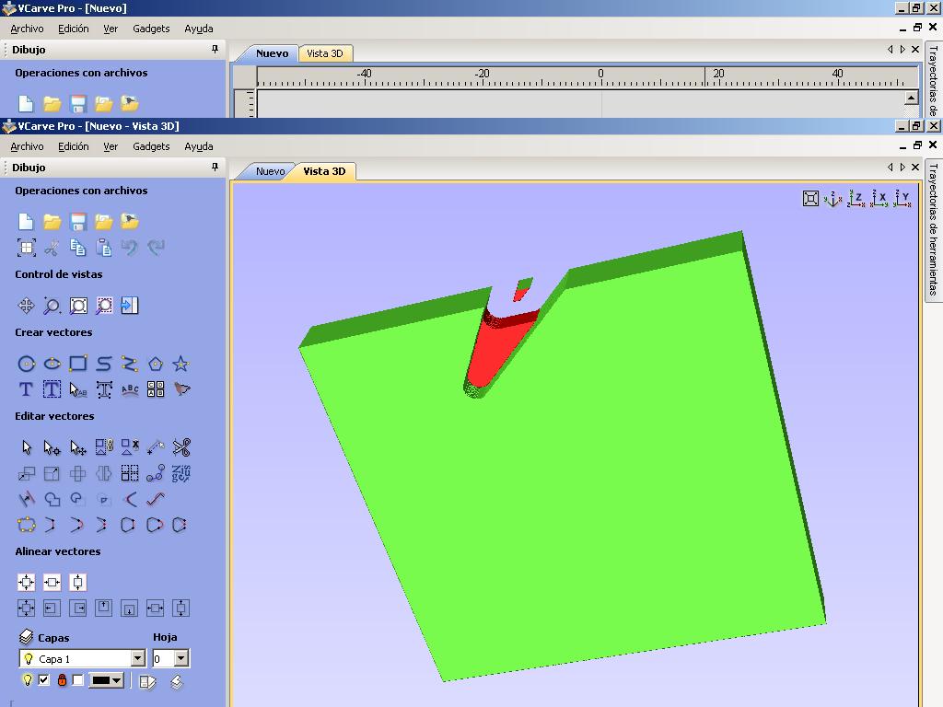Open the Capa 1 layer dropdown
Viewport: 943px width, 707px height.
[x=137, y=658]
